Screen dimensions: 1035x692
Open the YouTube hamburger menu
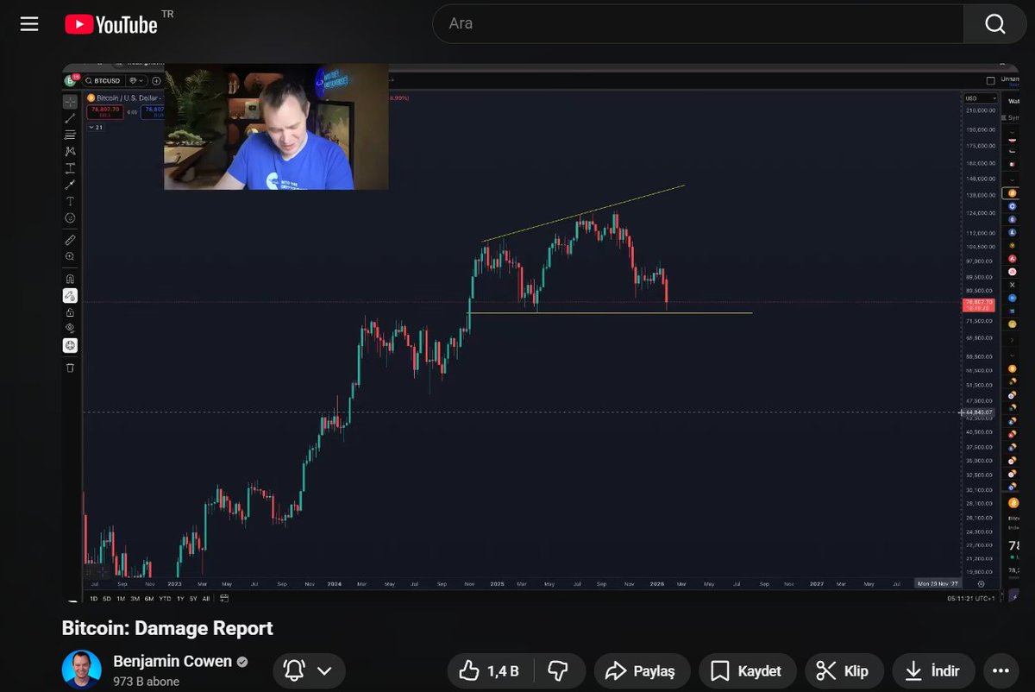28,23
